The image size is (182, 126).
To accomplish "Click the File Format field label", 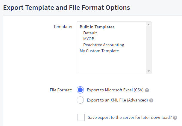I will (61, 90).
